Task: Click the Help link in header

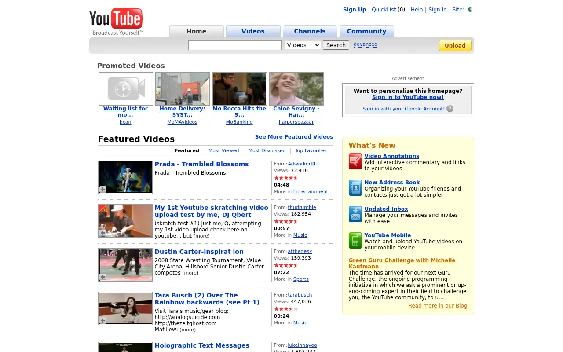Action: (417, 10)
